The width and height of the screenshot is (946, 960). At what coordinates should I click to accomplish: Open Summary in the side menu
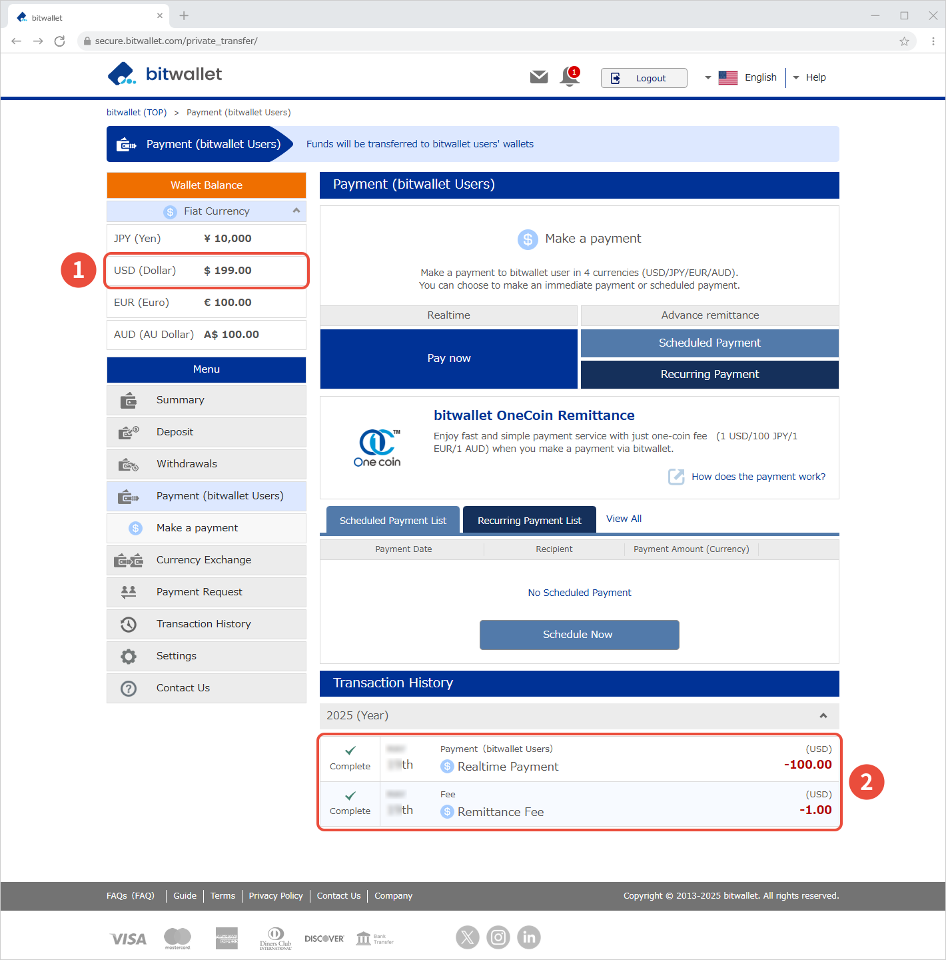(x=207, y=400)
